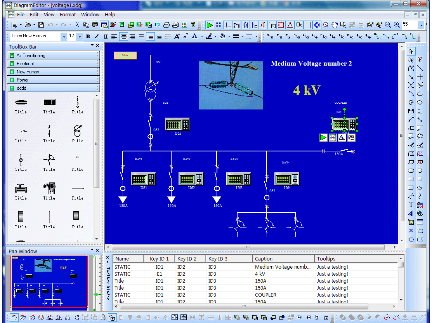Image resolution: width=432 pixels, height=323 pixels.
Task: Open the zoom level dropdown showing 55
Action: pos(421,25)
